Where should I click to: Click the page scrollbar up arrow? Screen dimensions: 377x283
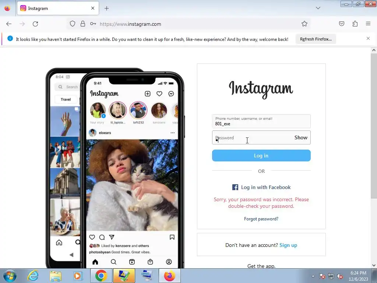point(374,50)
